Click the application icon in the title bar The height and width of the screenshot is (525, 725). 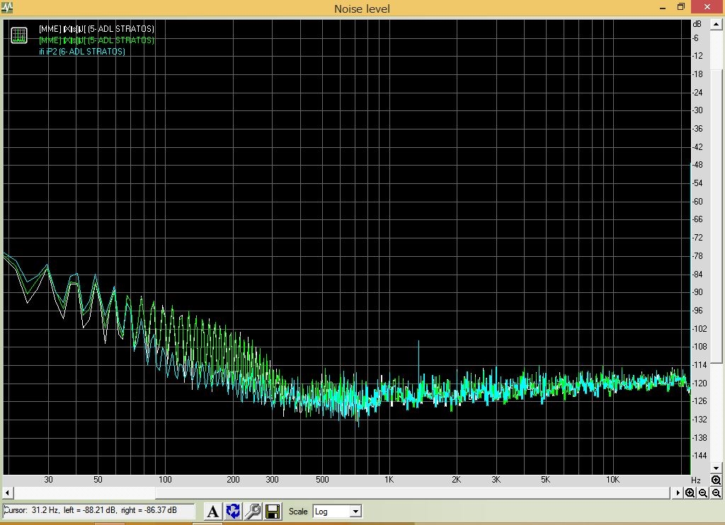point(7,8)
